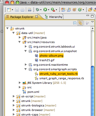Click the blue vertical scrollbar thumb
This screenshot has height=116, width=96.
tap(93, 91)
